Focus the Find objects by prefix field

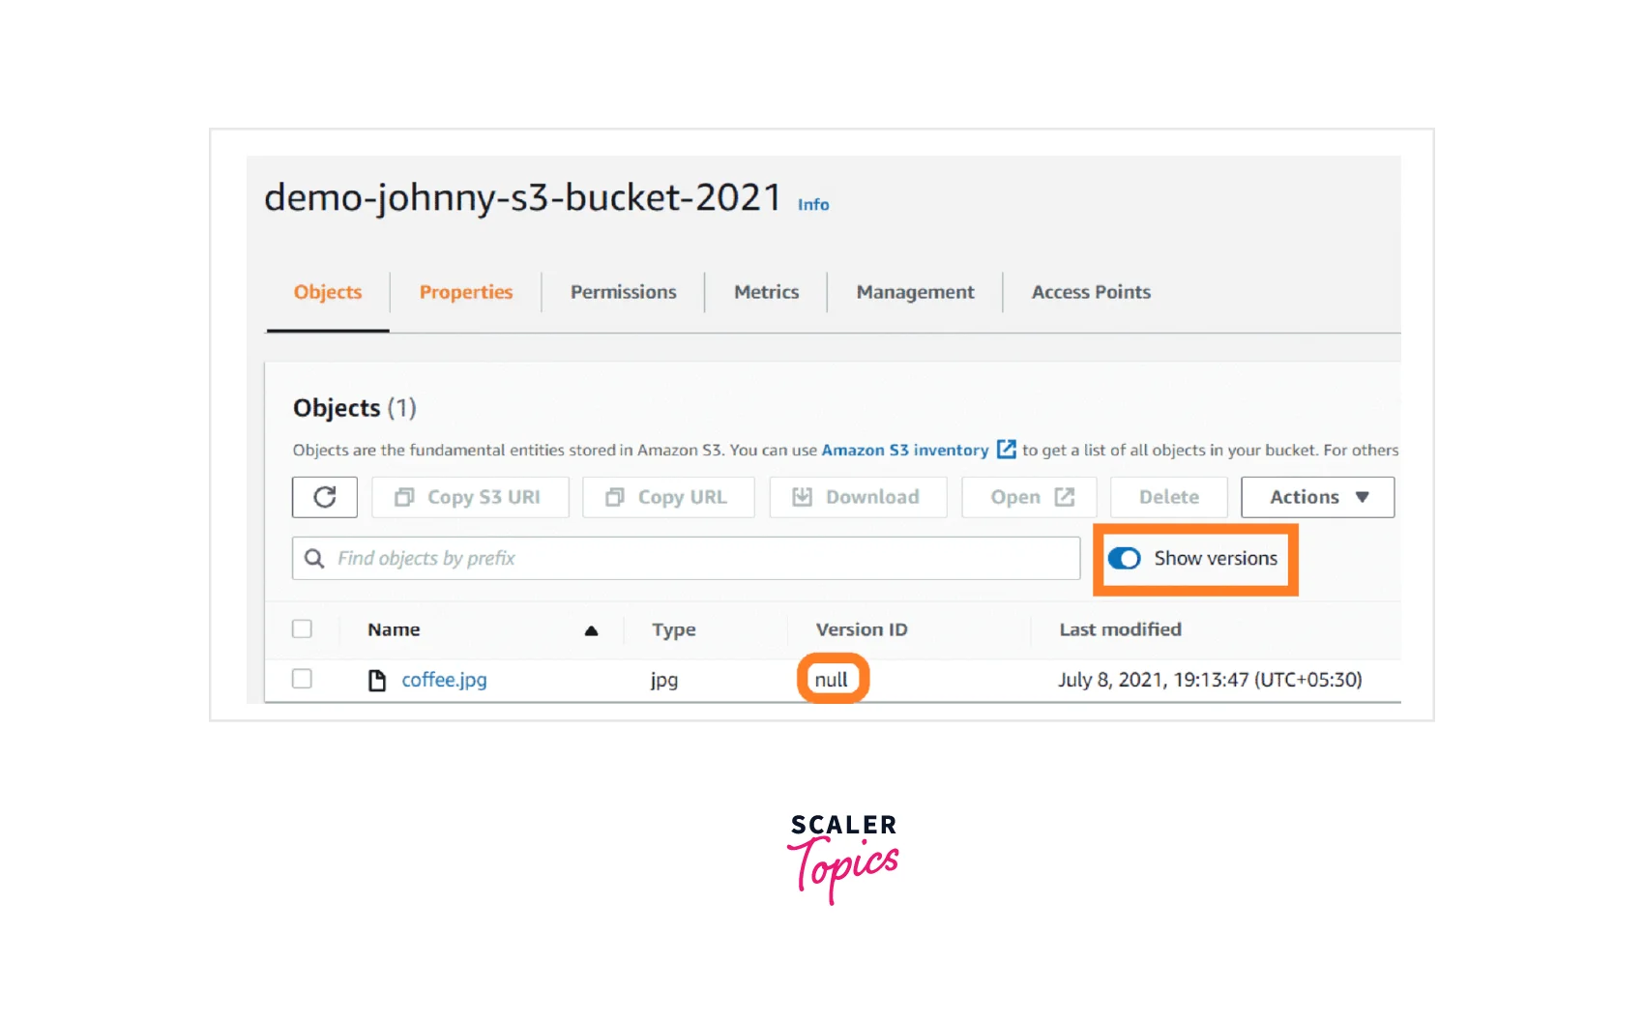pyautogui.click(x=696, y=559)
